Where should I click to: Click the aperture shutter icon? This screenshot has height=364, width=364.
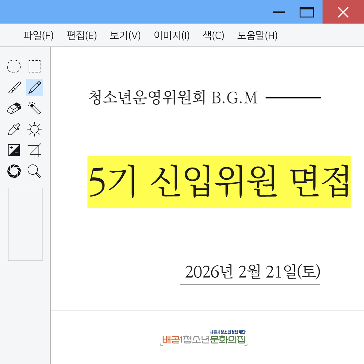(14, 171)
